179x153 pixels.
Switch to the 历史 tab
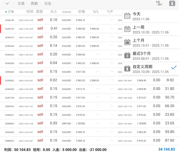(x=34, y=4)
